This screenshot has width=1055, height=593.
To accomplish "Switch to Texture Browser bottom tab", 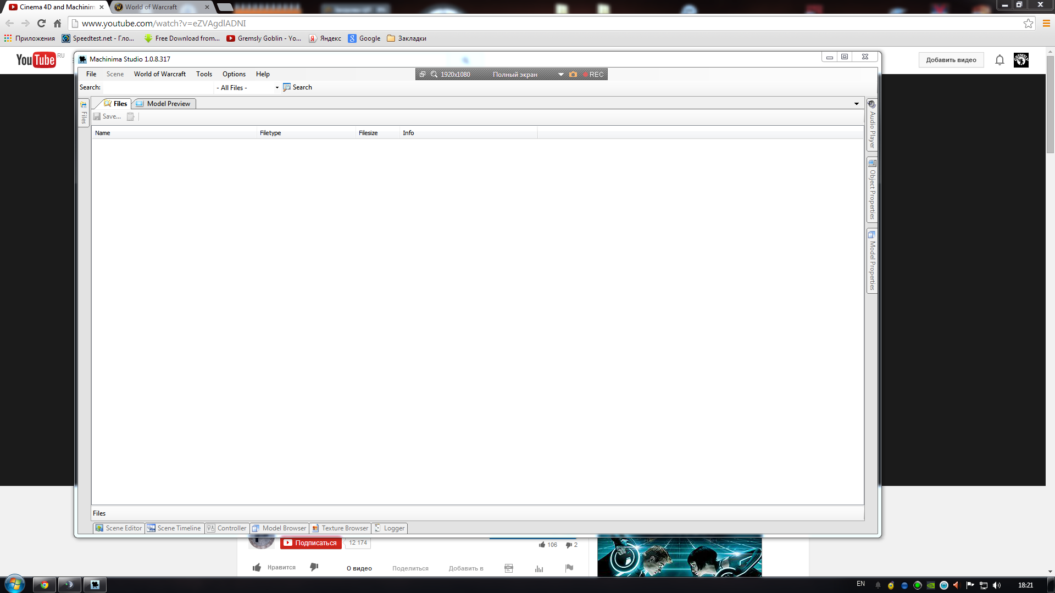I will tap(340, 528).
